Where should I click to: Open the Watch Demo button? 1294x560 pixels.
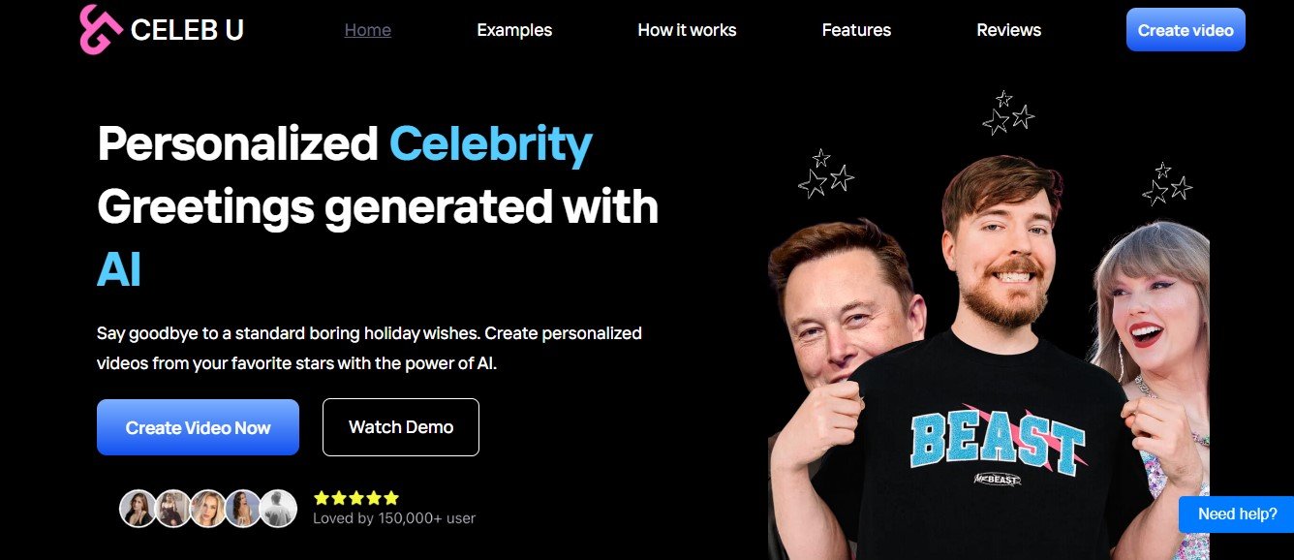pos(401,427)
